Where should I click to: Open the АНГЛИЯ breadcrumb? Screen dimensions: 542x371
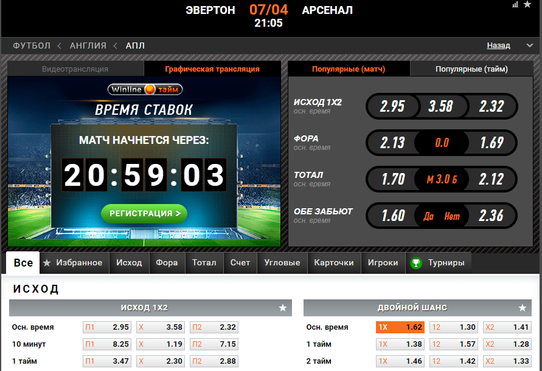click(x=88, y=46)
